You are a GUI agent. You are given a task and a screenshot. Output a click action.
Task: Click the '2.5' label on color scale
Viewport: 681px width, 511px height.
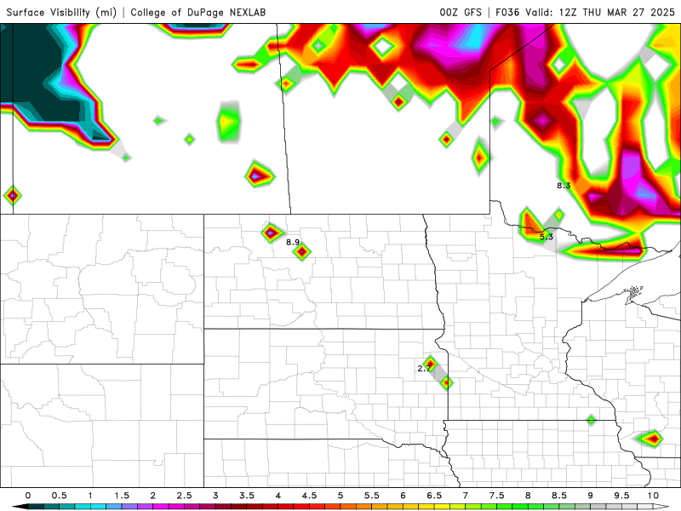pyautogui.click(x=184, y=496)
